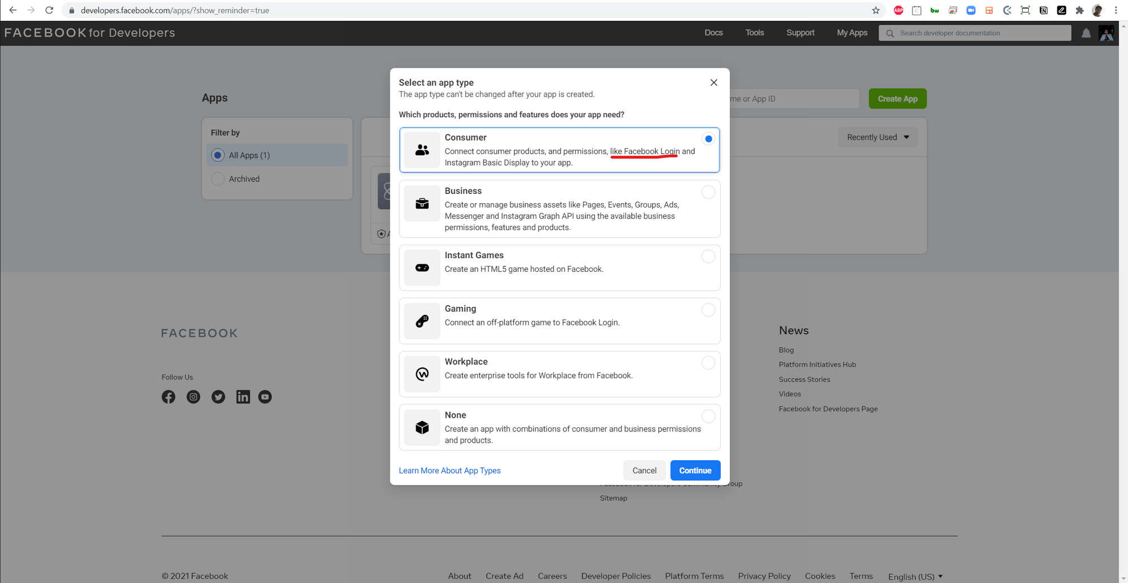This screenshot has height=583, width=1128.
Task: Bookmark page with star icon
Action: pyautogui.click(x=875, y=10)
